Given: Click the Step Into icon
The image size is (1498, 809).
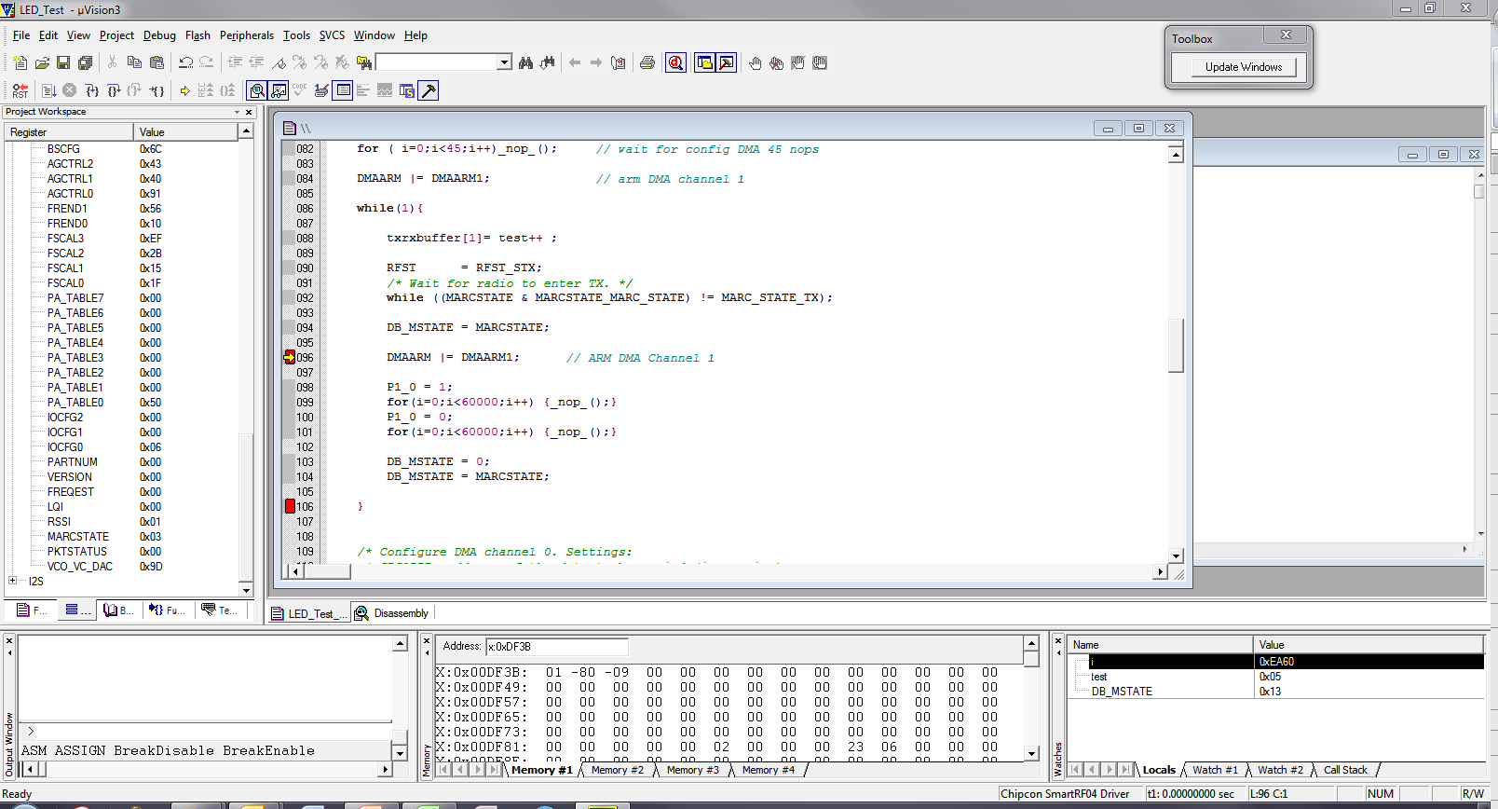Looking at the screenshot, I should click(91, 90).
